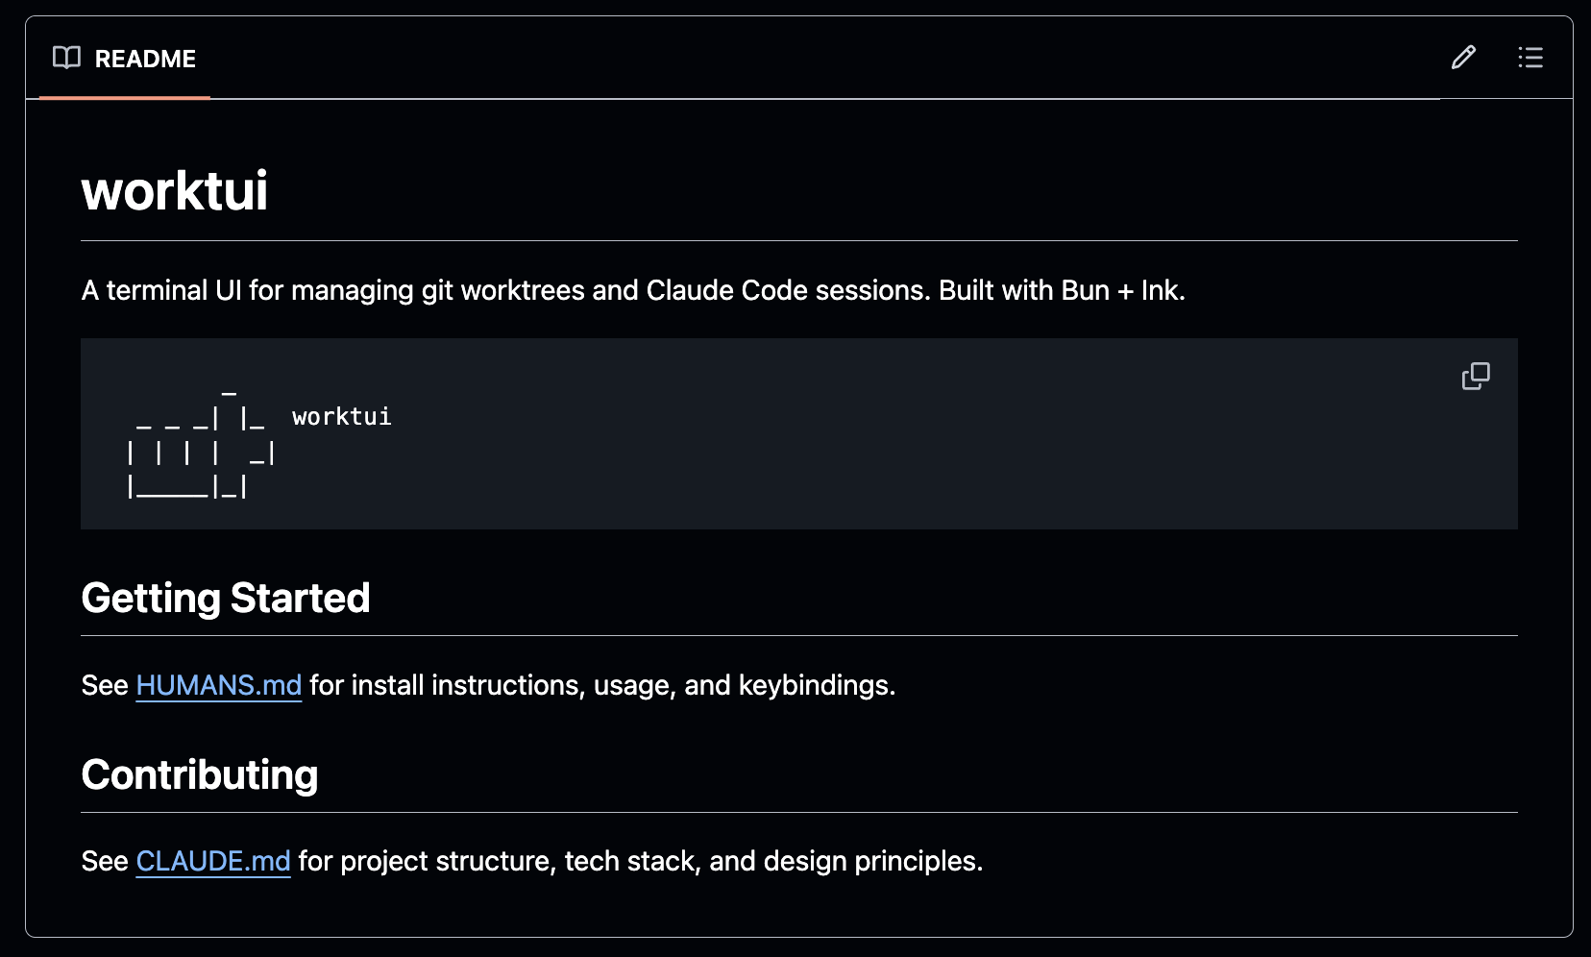Follow the HUMANS.md link
Screen dimensions: 1591x957
pyautogui.click(x=219, y=685)
